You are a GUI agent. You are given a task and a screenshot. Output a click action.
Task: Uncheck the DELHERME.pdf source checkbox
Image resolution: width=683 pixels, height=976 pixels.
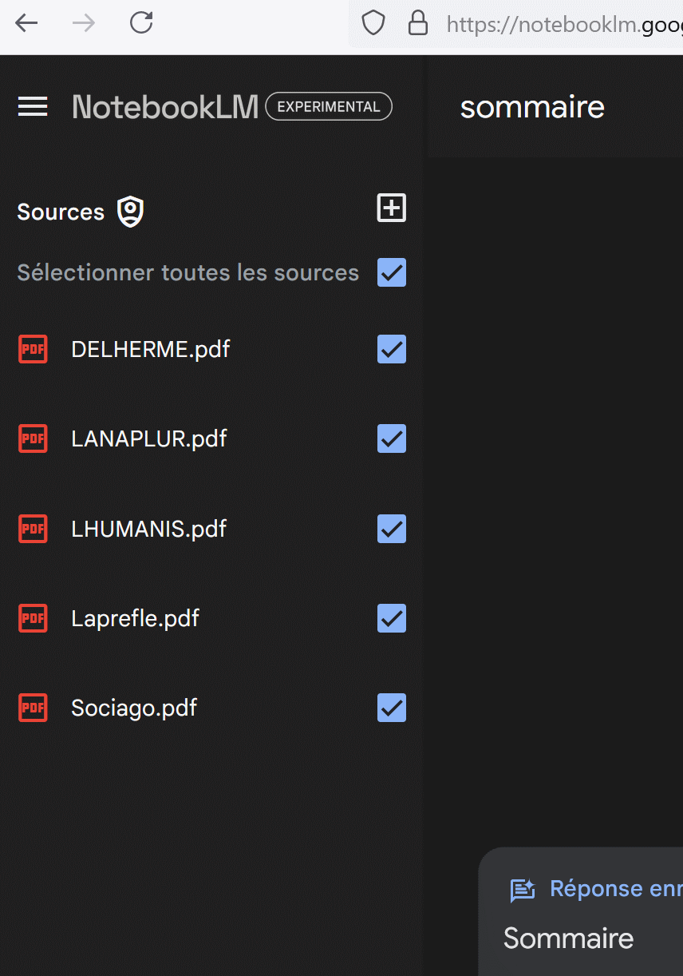(392, 349)
